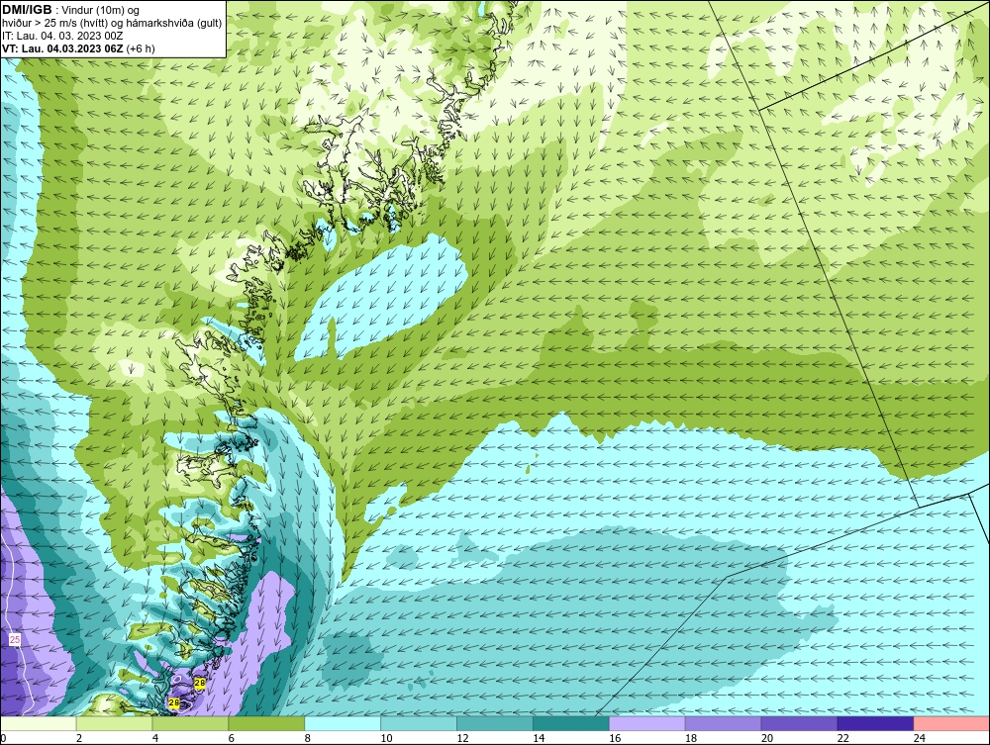This screenshot has height=745, width=990.
Task: Click the 'DMI/IGB' title text
Action: (27, 10)
